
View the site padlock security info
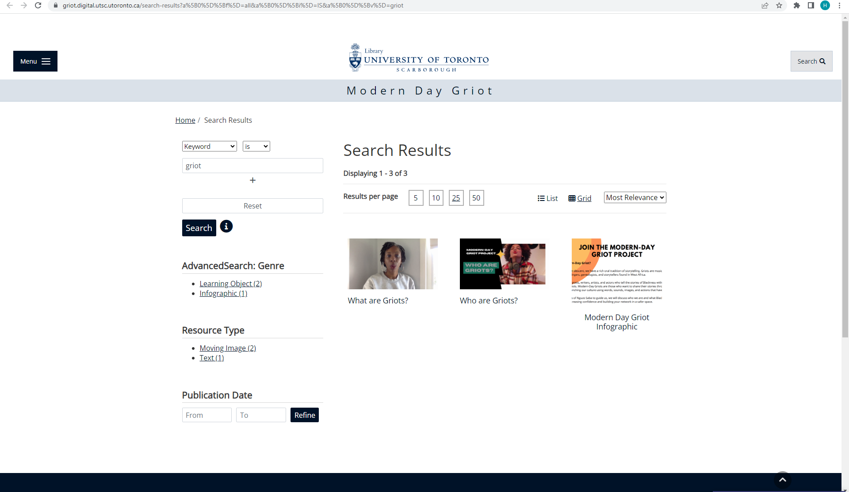pos(56,5)
